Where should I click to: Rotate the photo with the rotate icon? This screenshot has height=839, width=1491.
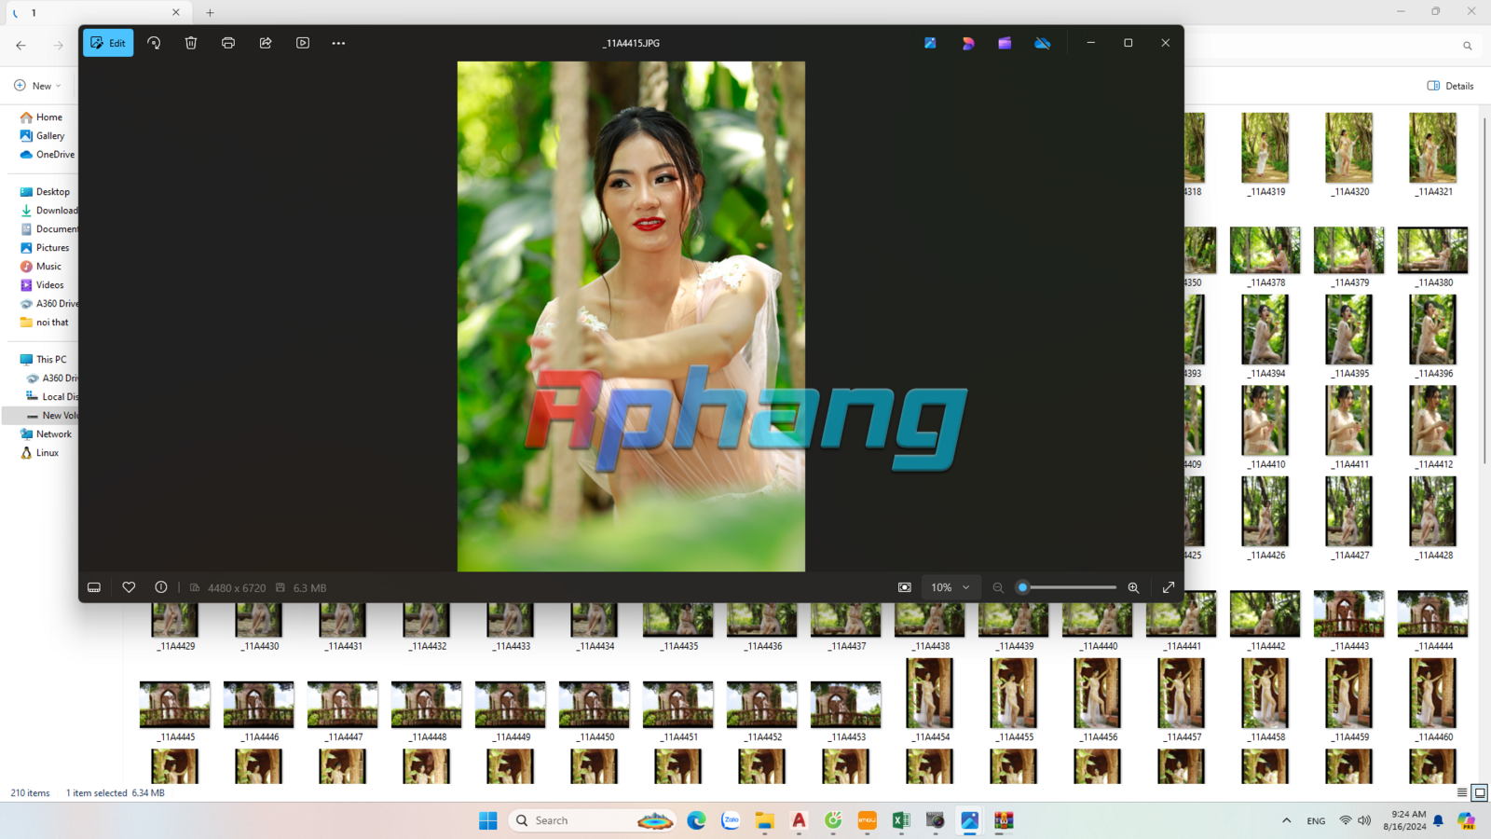click(154, 43)
